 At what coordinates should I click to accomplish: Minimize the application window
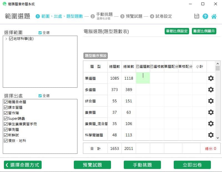[190, 4]
